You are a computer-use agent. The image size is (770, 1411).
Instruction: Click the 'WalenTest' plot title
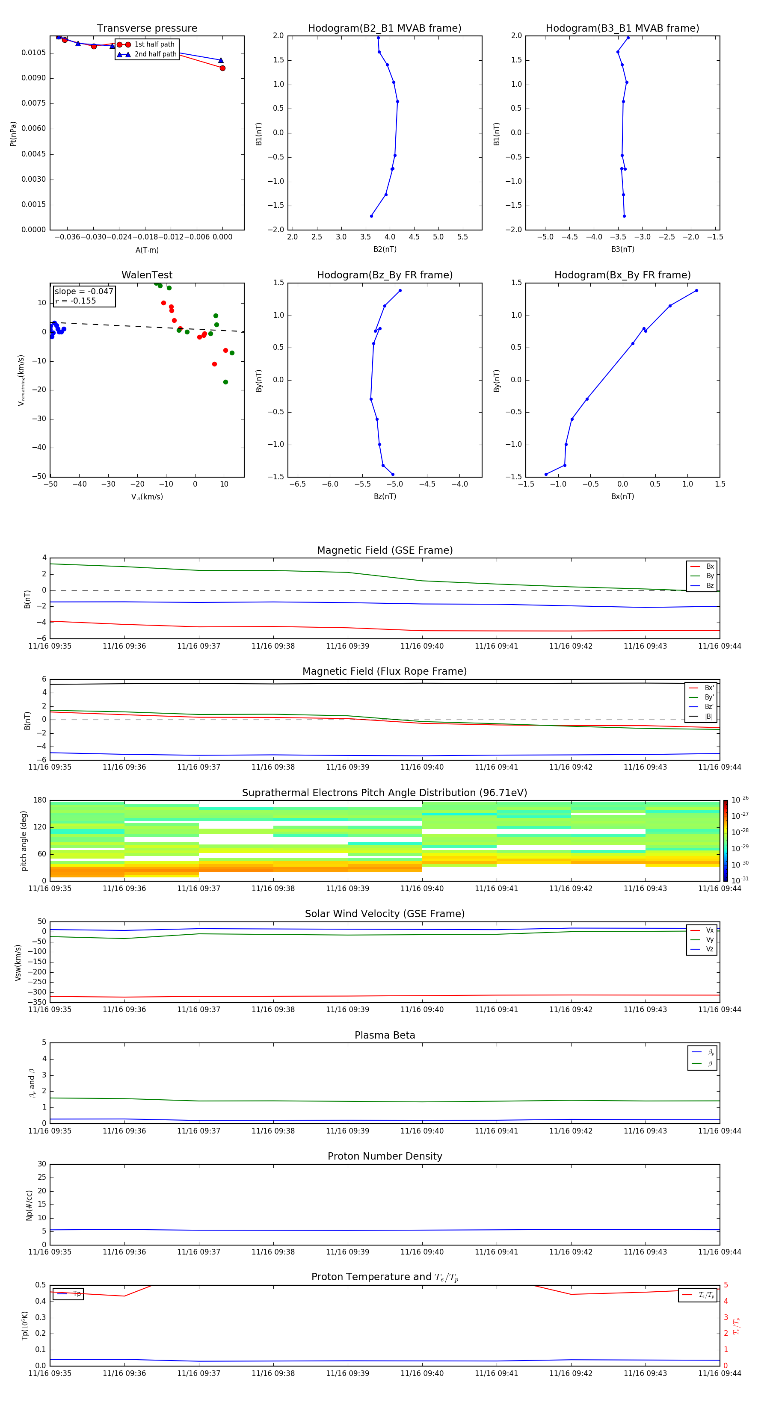[x=147, y=275]
